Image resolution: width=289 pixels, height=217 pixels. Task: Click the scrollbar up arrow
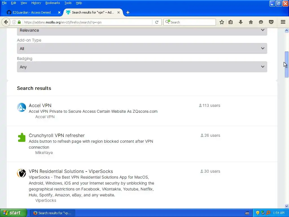click(x=286, y=30)
